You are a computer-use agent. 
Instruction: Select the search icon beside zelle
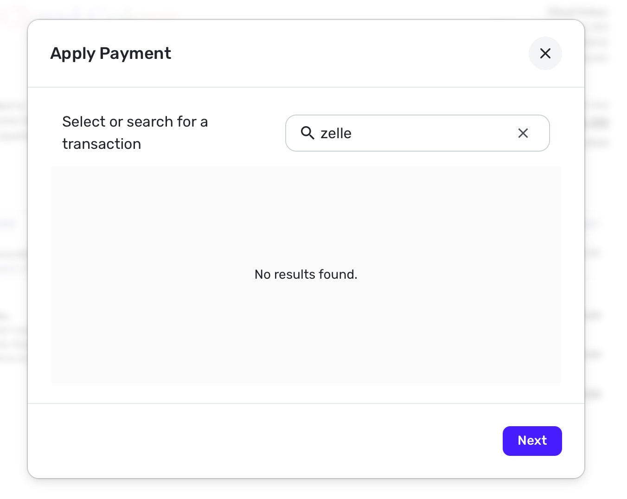[307, 133]
